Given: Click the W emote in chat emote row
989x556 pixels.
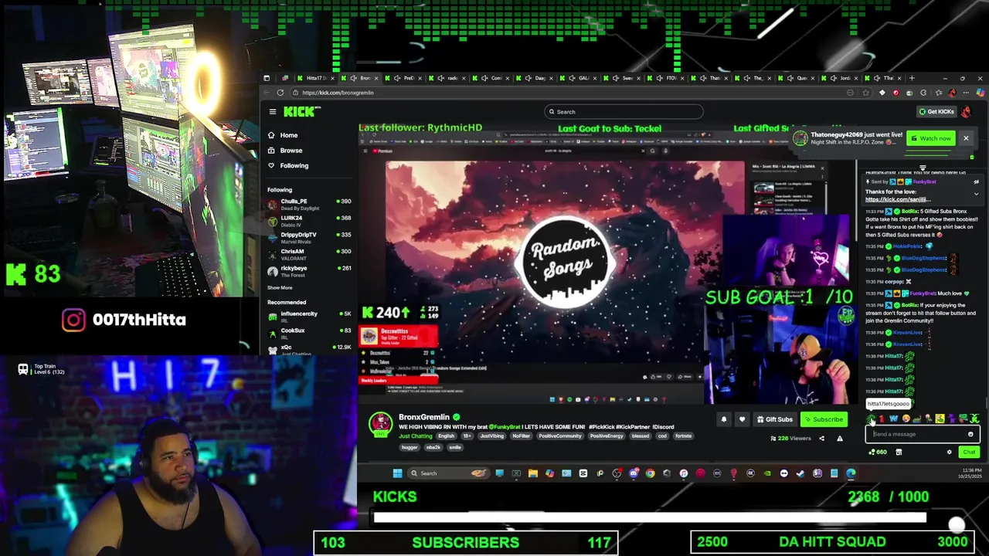Looking at the screenshot, I should [893, 419].
